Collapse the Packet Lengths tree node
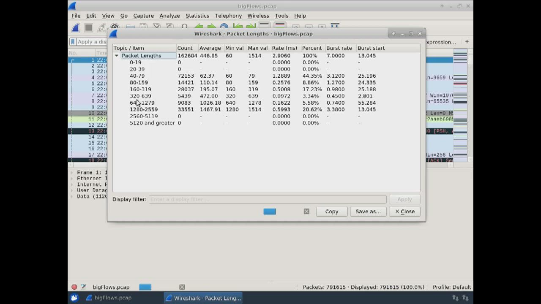This screenshot has width=541, height=304. tap(117, 56)
